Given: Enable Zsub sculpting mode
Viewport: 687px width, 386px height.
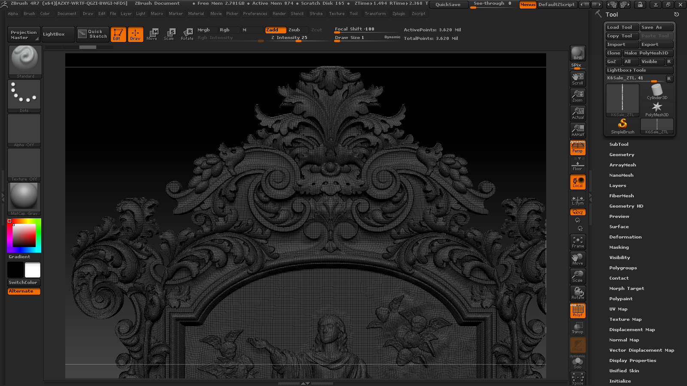Looking at the screenshot, I should (x=294, y=30).
